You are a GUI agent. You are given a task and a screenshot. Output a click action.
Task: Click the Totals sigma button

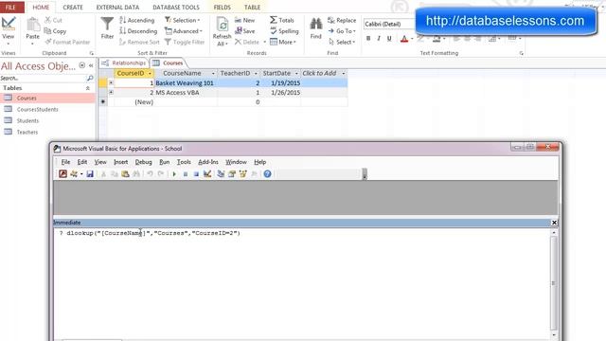pos(282,20)
